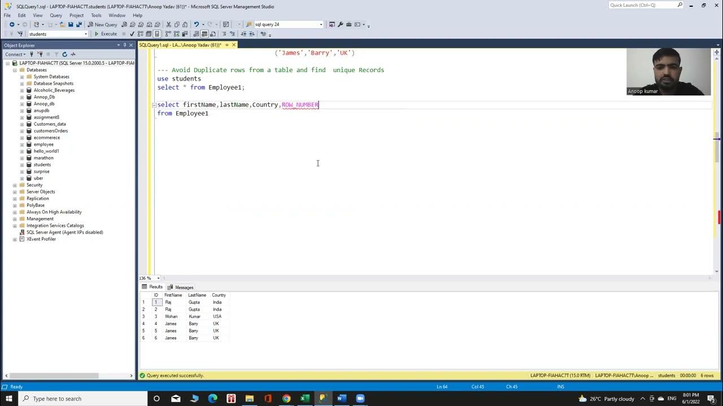Click the Mohan cell in results
The width and height of the screenshot is (723, 406).
click(x=171, y=316)
